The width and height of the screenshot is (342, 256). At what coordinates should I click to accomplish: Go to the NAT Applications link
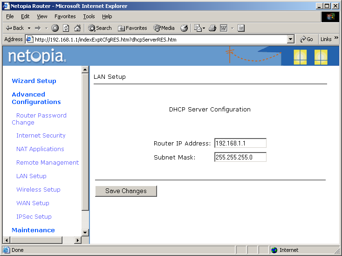(40, 149)
